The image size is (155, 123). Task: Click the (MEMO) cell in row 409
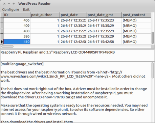(x=136, y=26)
